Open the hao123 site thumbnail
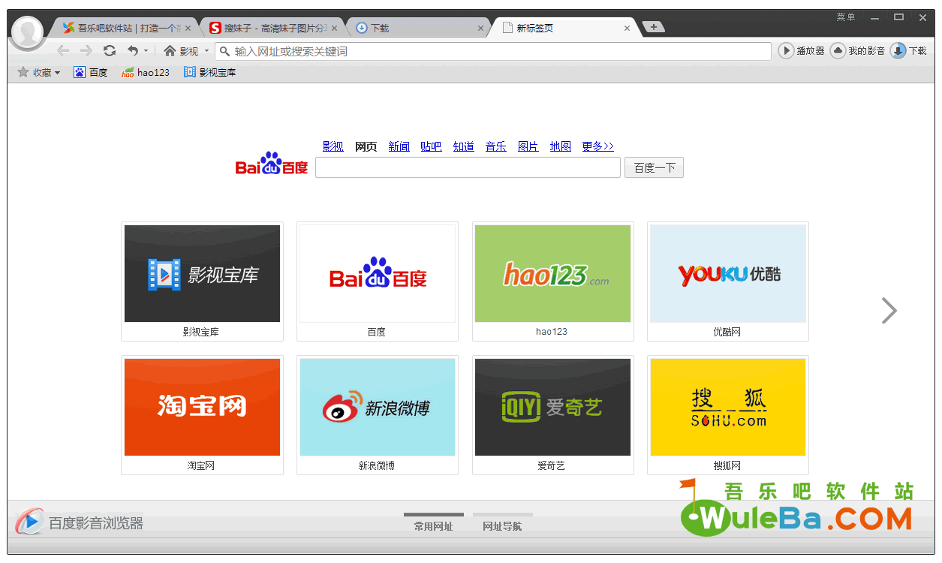Screen dimensions: 942x563 [x=553, y=281]
